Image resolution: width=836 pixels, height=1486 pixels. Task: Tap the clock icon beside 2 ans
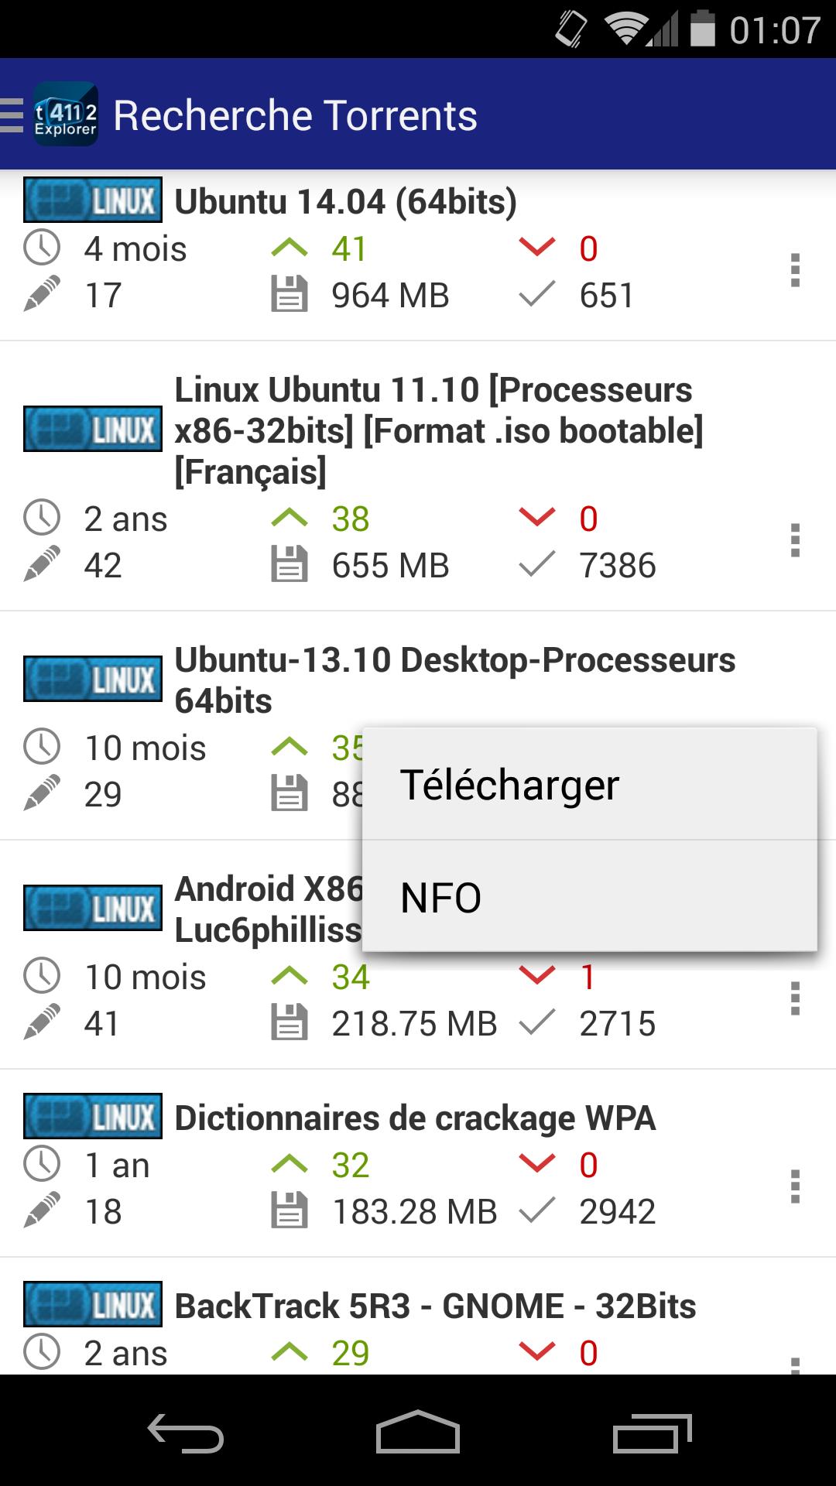pyautogui.click(x=42, y=518)
